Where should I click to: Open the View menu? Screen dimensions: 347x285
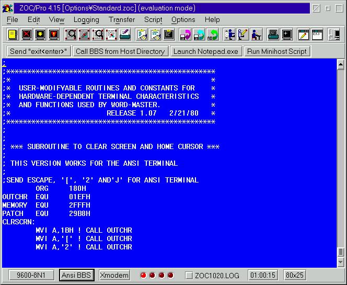[56, 20]
